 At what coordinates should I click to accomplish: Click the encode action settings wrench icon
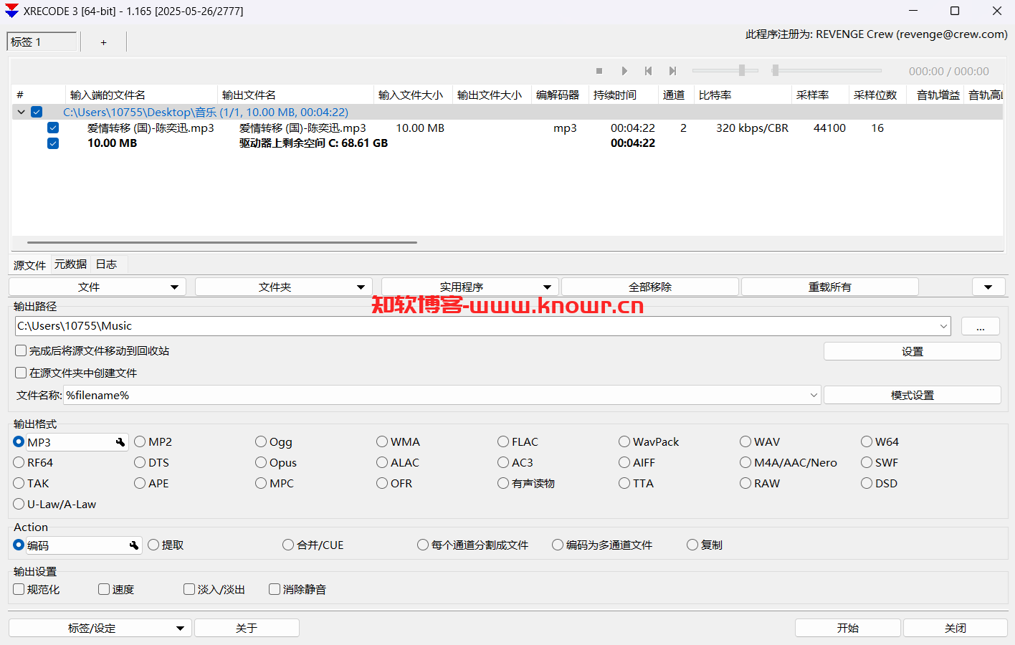click(x=134, y=545)
